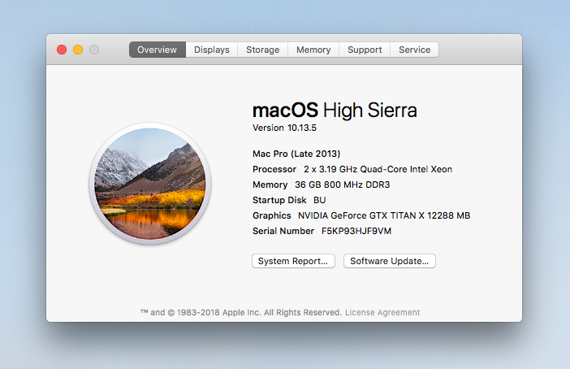This screenshot has width=570, height=369.
Task: Click the macOS High Sierra title
Action: point(335,110)
